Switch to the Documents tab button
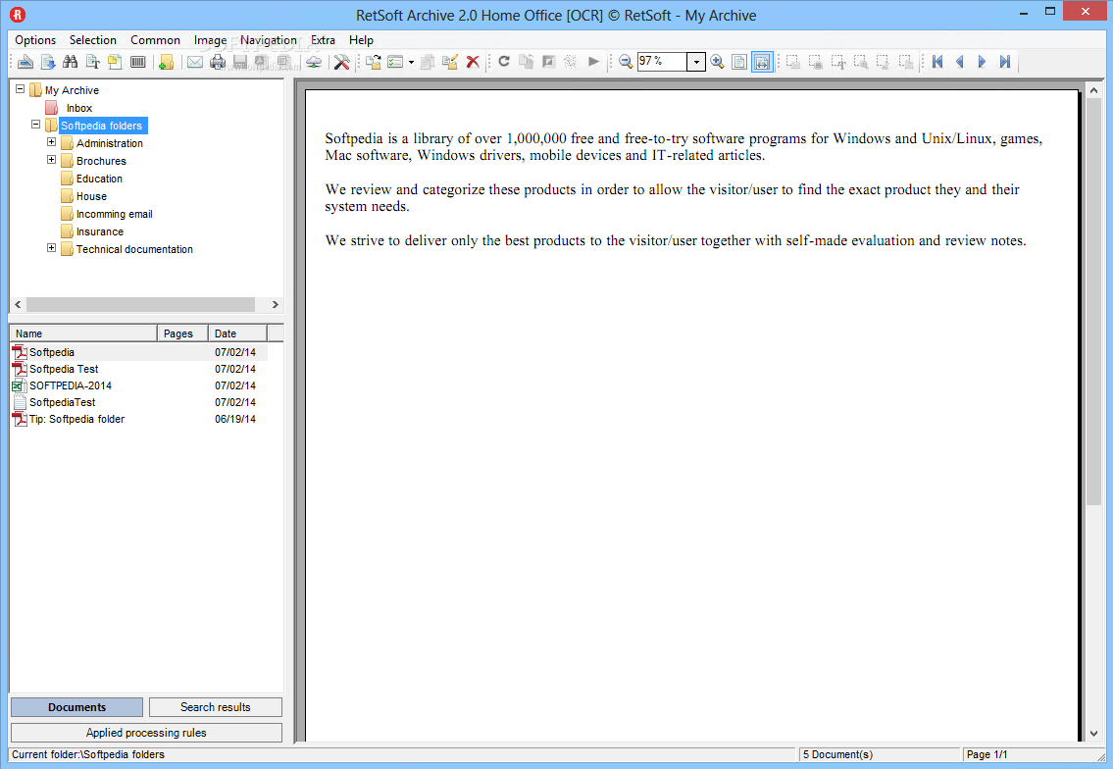 76,707
